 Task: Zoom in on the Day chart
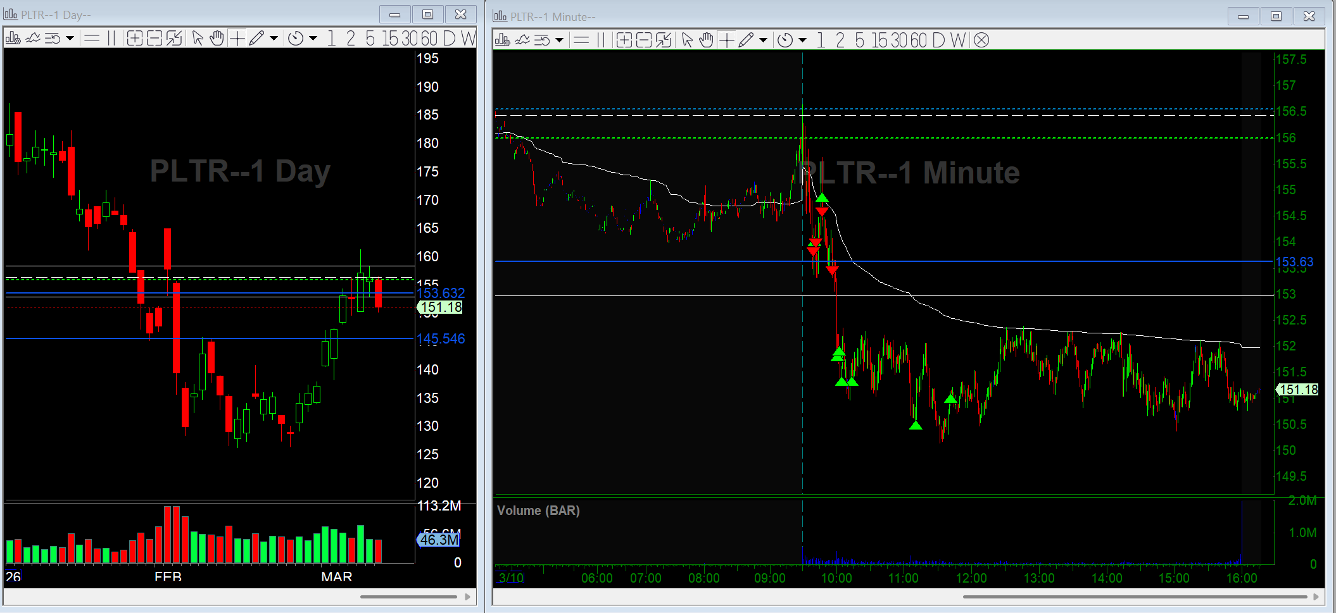tap(134, 39)
